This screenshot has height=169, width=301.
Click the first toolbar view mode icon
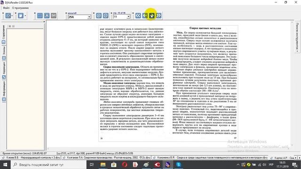click(x=8, y=15)
